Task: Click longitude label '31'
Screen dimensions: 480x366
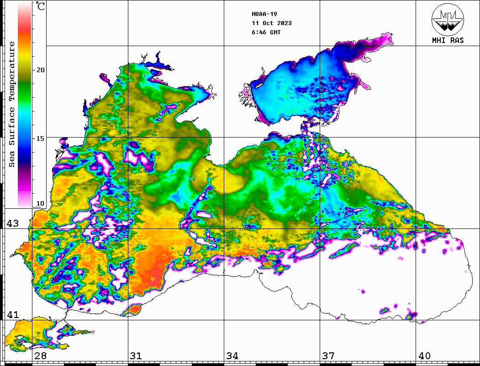Action: (x=136, y=356)
